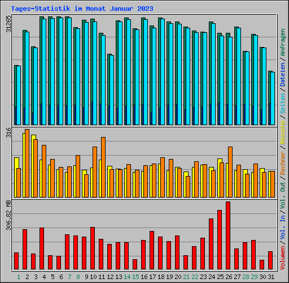
Task: Click the 'Volumen' legend label
Action: point(283,258)
